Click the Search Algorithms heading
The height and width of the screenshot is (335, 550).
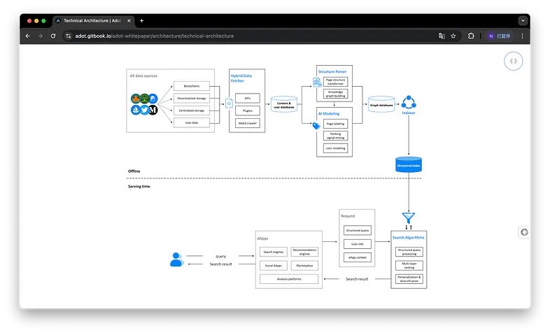(x=408, y=238)
